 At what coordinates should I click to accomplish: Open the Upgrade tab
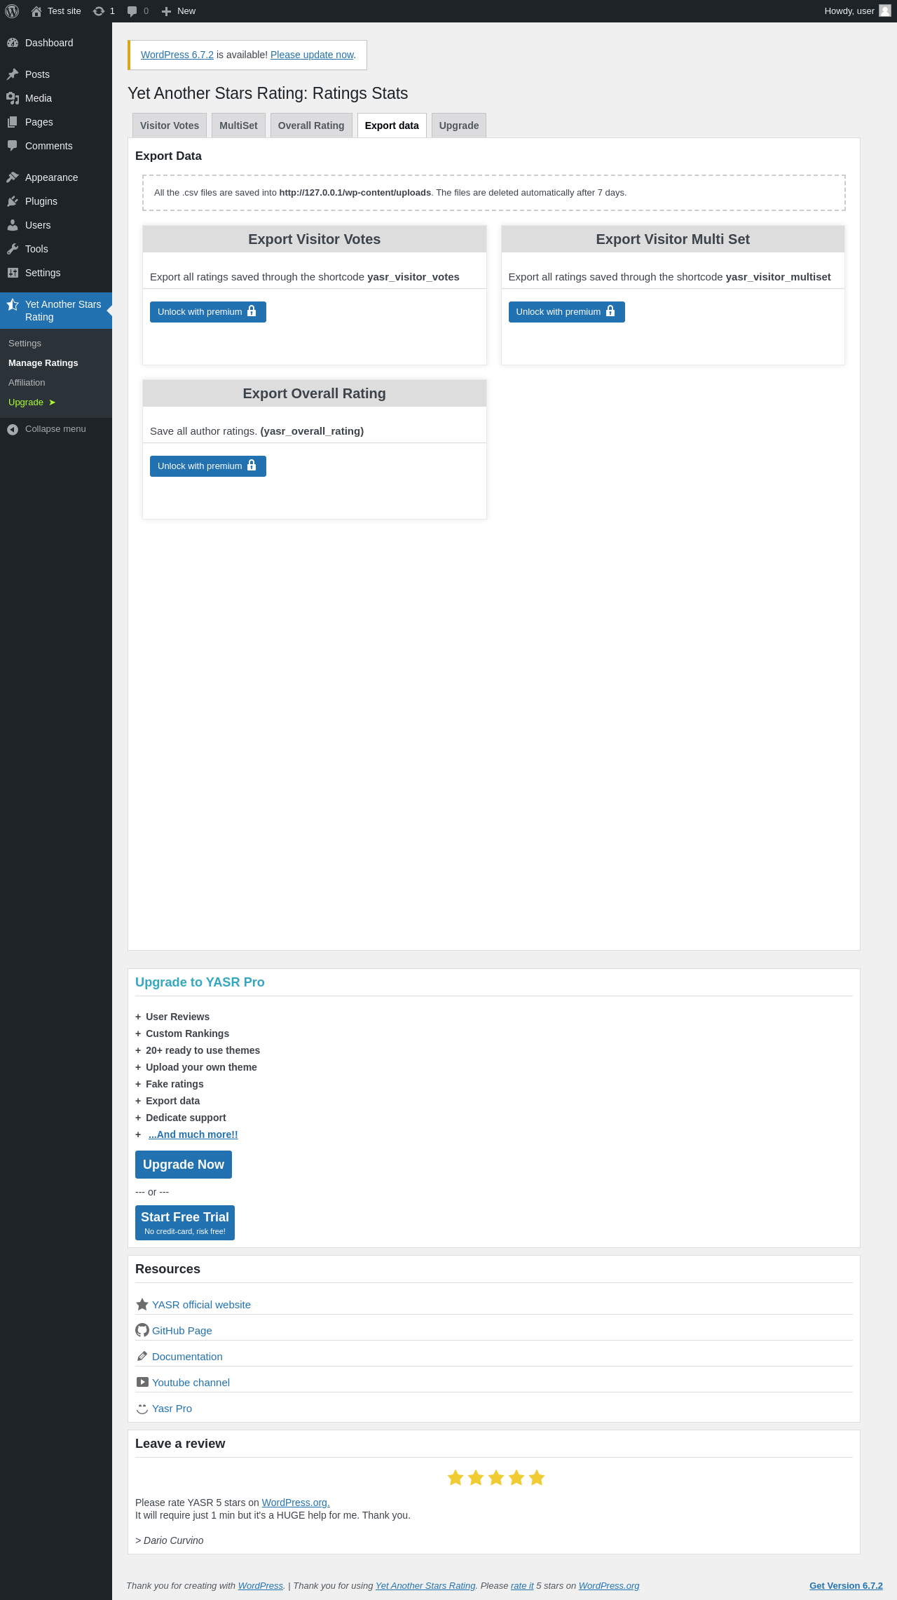459,126
